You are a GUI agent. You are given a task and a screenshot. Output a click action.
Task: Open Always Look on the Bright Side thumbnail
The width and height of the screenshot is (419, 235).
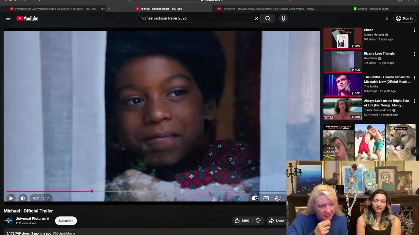(343, 109)
